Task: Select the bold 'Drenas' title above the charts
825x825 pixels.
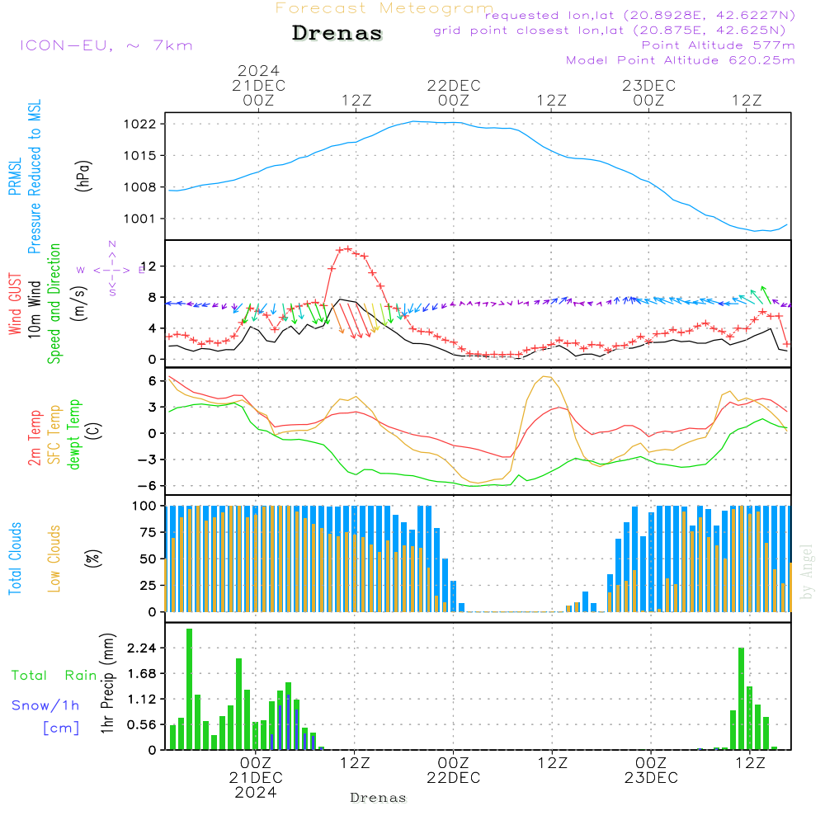Action: pos(337,33)
